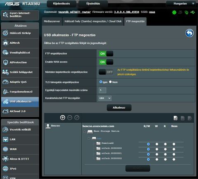Set ntfsck.00000001 folder to Nem permission
Viewport: 198px width, 179px height.
pyautogui.click(x=174, y=154)
